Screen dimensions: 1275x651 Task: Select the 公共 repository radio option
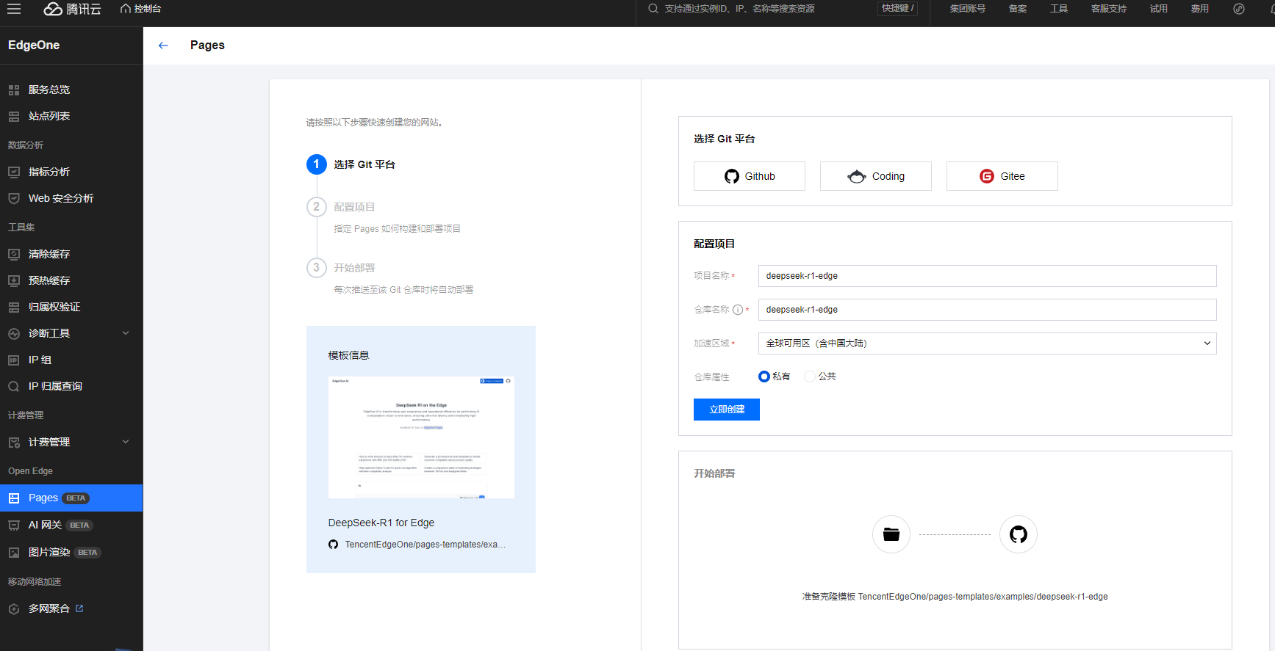coord(810,377)
